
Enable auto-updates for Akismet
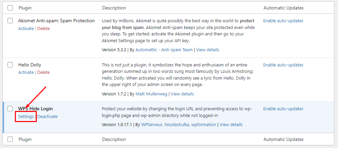click(283, 21)
